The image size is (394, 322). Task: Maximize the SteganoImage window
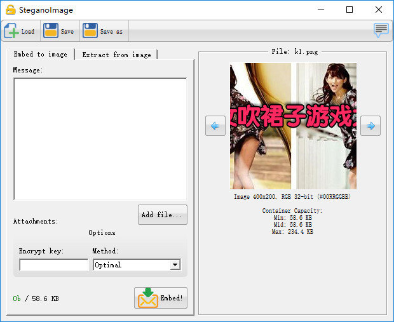tap(350, 10)
